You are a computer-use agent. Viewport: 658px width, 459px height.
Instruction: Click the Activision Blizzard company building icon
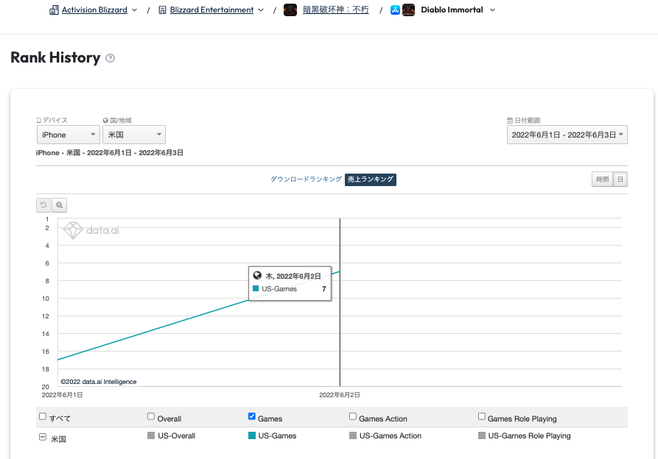coord(54,10)
